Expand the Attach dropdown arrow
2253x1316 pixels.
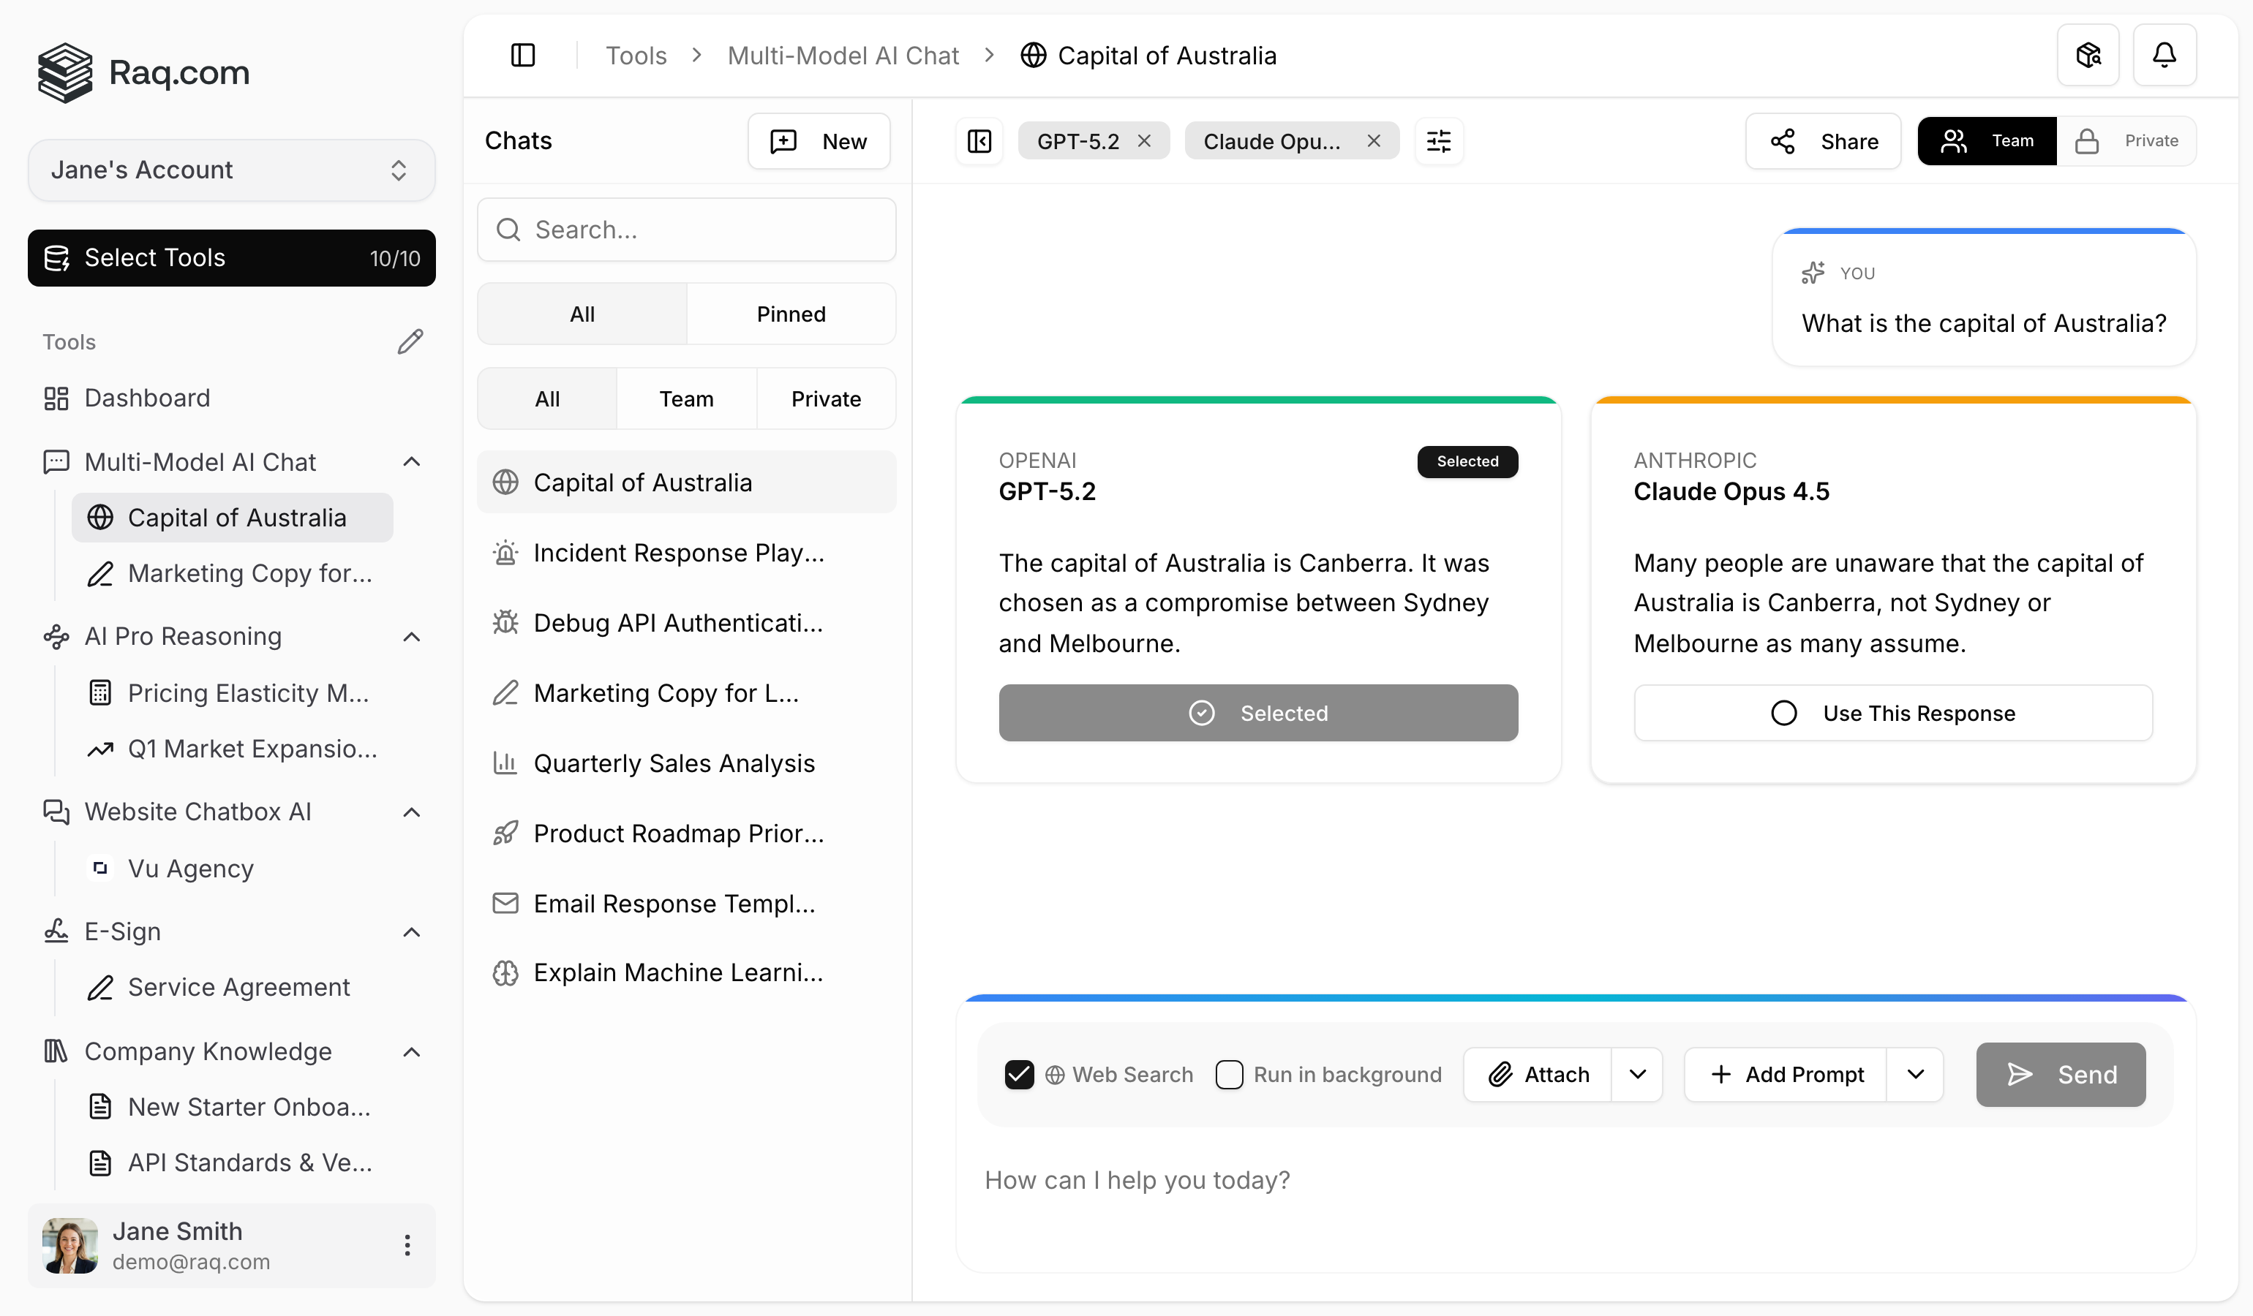pos(1637,1074)
